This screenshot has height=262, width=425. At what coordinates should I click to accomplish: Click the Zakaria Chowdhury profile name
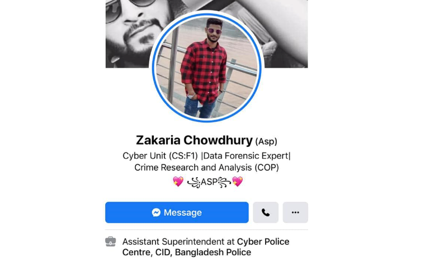coord(195,140)
